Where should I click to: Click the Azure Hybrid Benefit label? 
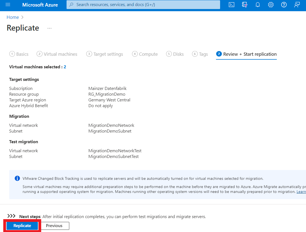[x=28, y=106]
